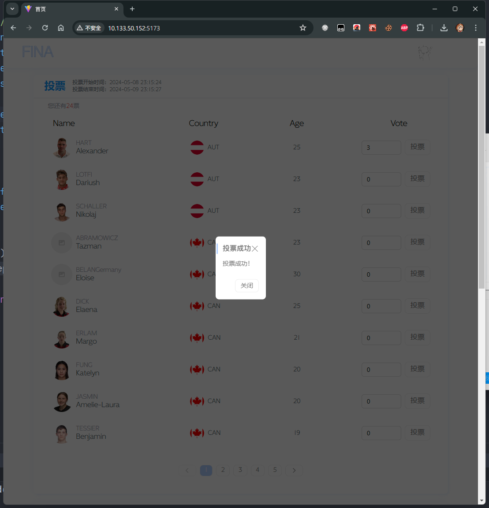Viewport: 489px width, 508px height.
Task: Select the 首页 browser tab
Action: pyautogui.click(x=72, y=9)
